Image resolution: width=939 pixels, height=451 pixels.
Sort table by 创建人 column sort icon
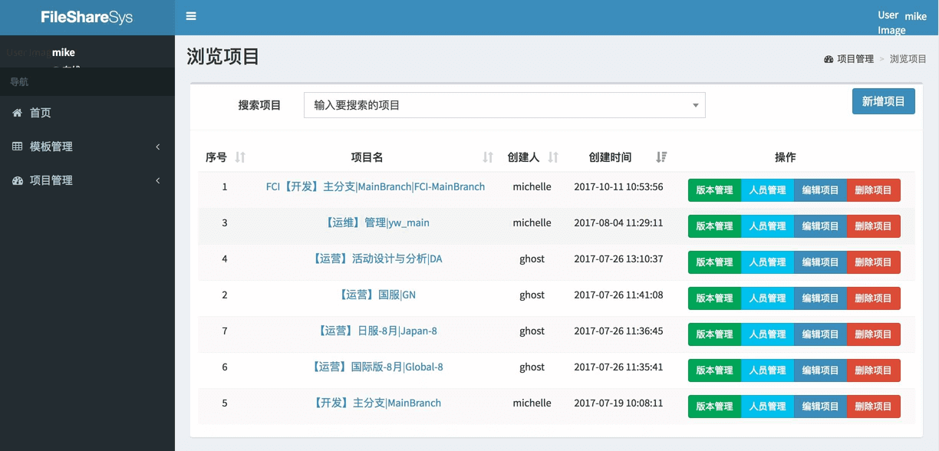pyautogui.click(x=553, y=157)
